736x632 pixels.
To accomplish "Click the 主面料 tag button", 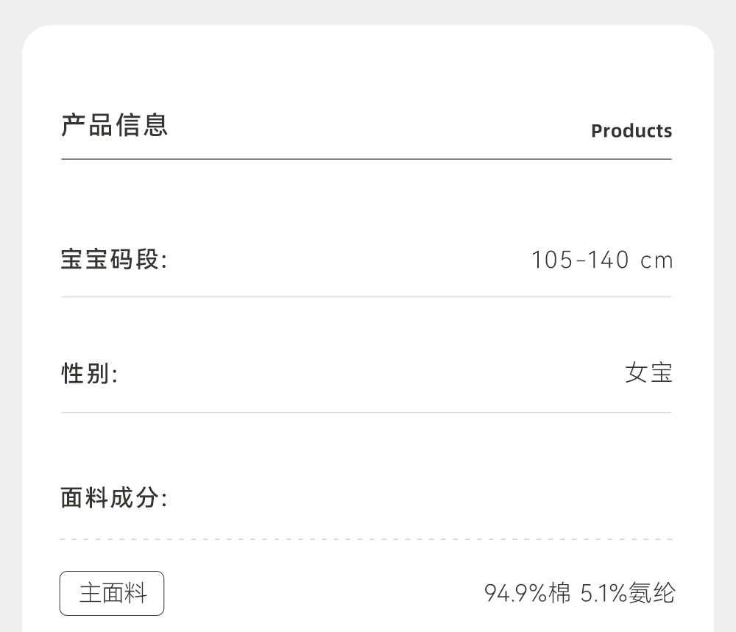I will tap(112, 593).
